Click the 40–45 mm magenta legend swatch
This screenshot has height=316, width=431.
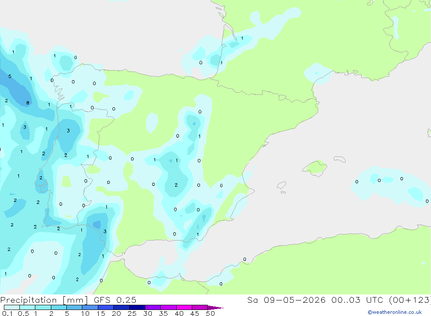point(184,307)
